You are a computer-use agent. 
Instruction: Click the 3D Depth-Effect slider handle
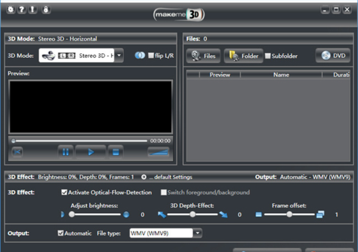click(193, 214)
